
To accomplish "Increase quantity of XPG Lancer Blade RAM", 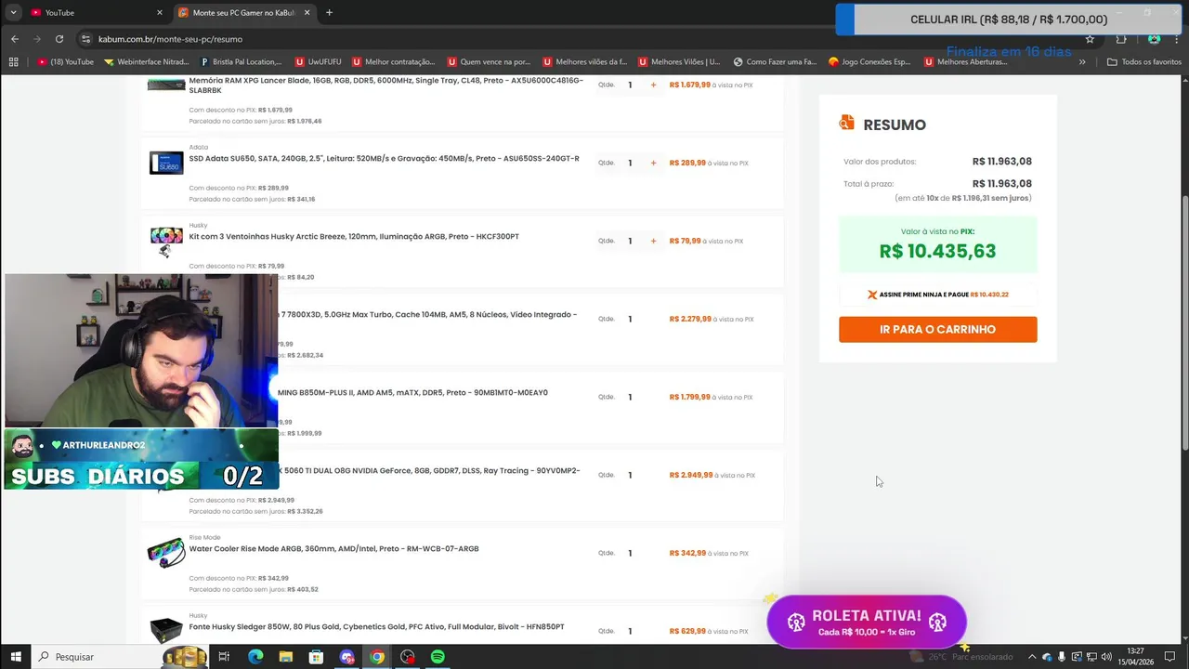I will click(x=653, y=85).
